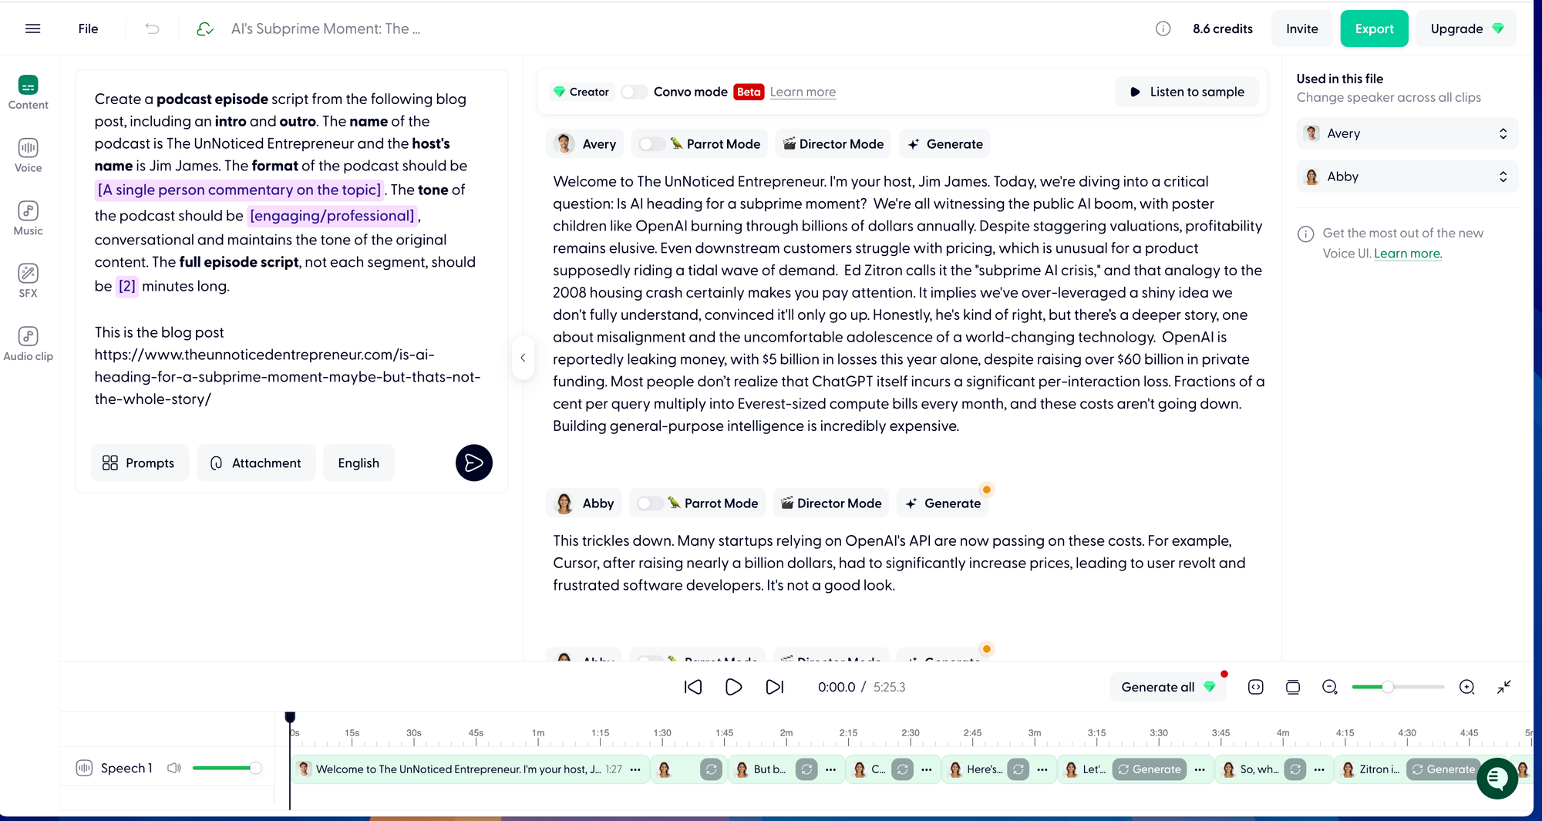This screenshot has height=821, width=1542.
Task: Open Director Mode for Avery's clip
Action: (833, 144)
